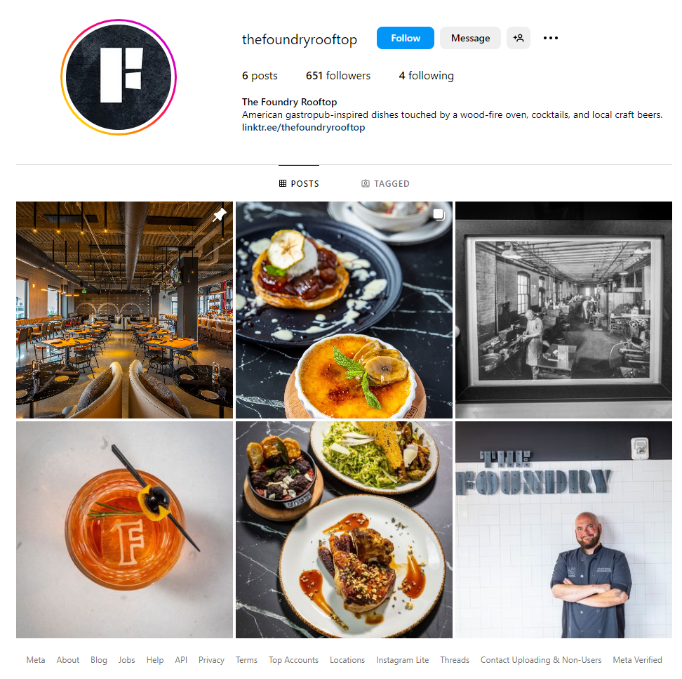Screen dimensions: 682x679
Task: Switch to the TAGGED tab
Action: 385,184
